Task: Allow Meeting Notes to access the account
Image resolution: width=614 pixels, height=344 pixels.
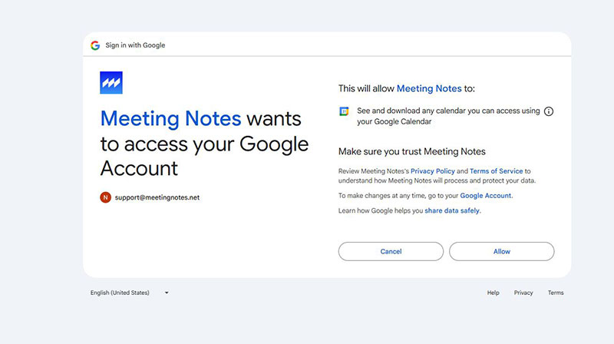Action: click(x=501, y=251)
